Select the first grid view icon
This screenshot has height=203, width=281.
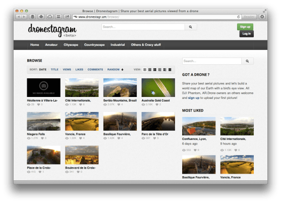pyautogui.click(x=145, y=70)
